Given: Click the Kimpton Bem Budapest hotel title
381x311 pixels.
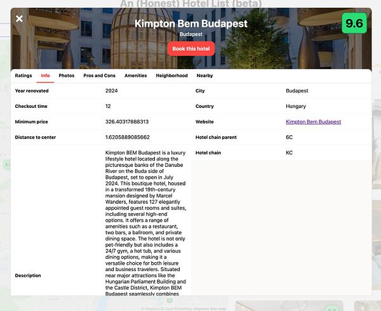Looking at the screenshot, I should click(191, 23).
